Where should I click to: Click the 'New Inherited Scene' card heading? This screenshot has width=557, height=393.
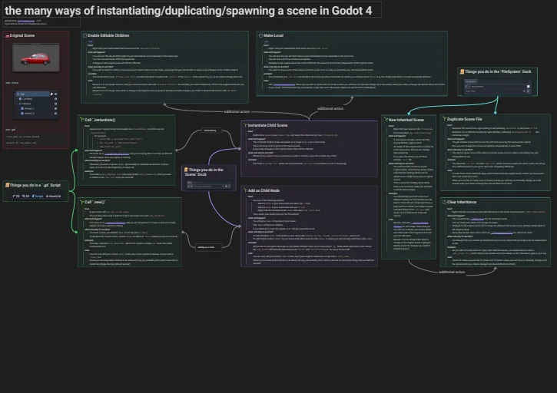click(x=406, y=120)
